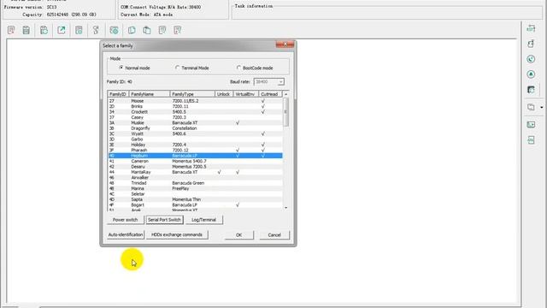The width and height of the screenshot is (547, 308).
Task: Select the Airwalker family row
Action: pyautogui.click(x=195, y=177)
